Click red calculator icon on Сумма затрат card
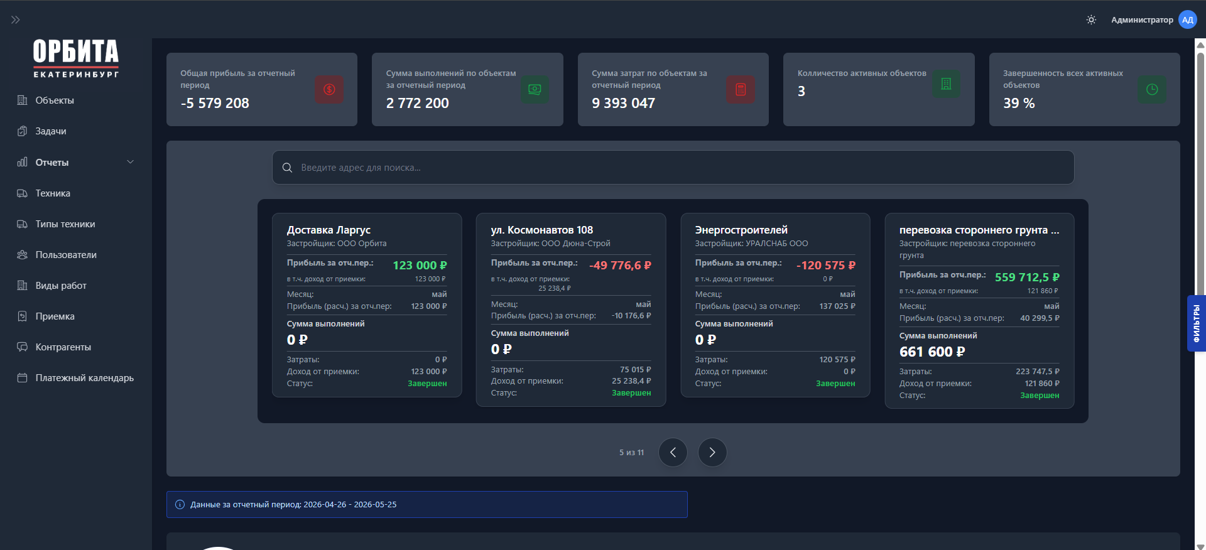The image size is (1206, 550). 741,90
